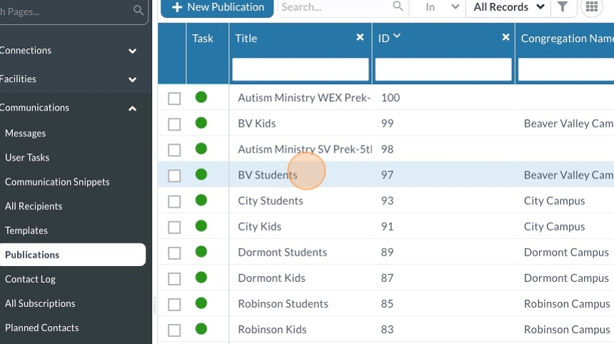
Task: Open the In search-scope dropdown
Action: (442, 7)
